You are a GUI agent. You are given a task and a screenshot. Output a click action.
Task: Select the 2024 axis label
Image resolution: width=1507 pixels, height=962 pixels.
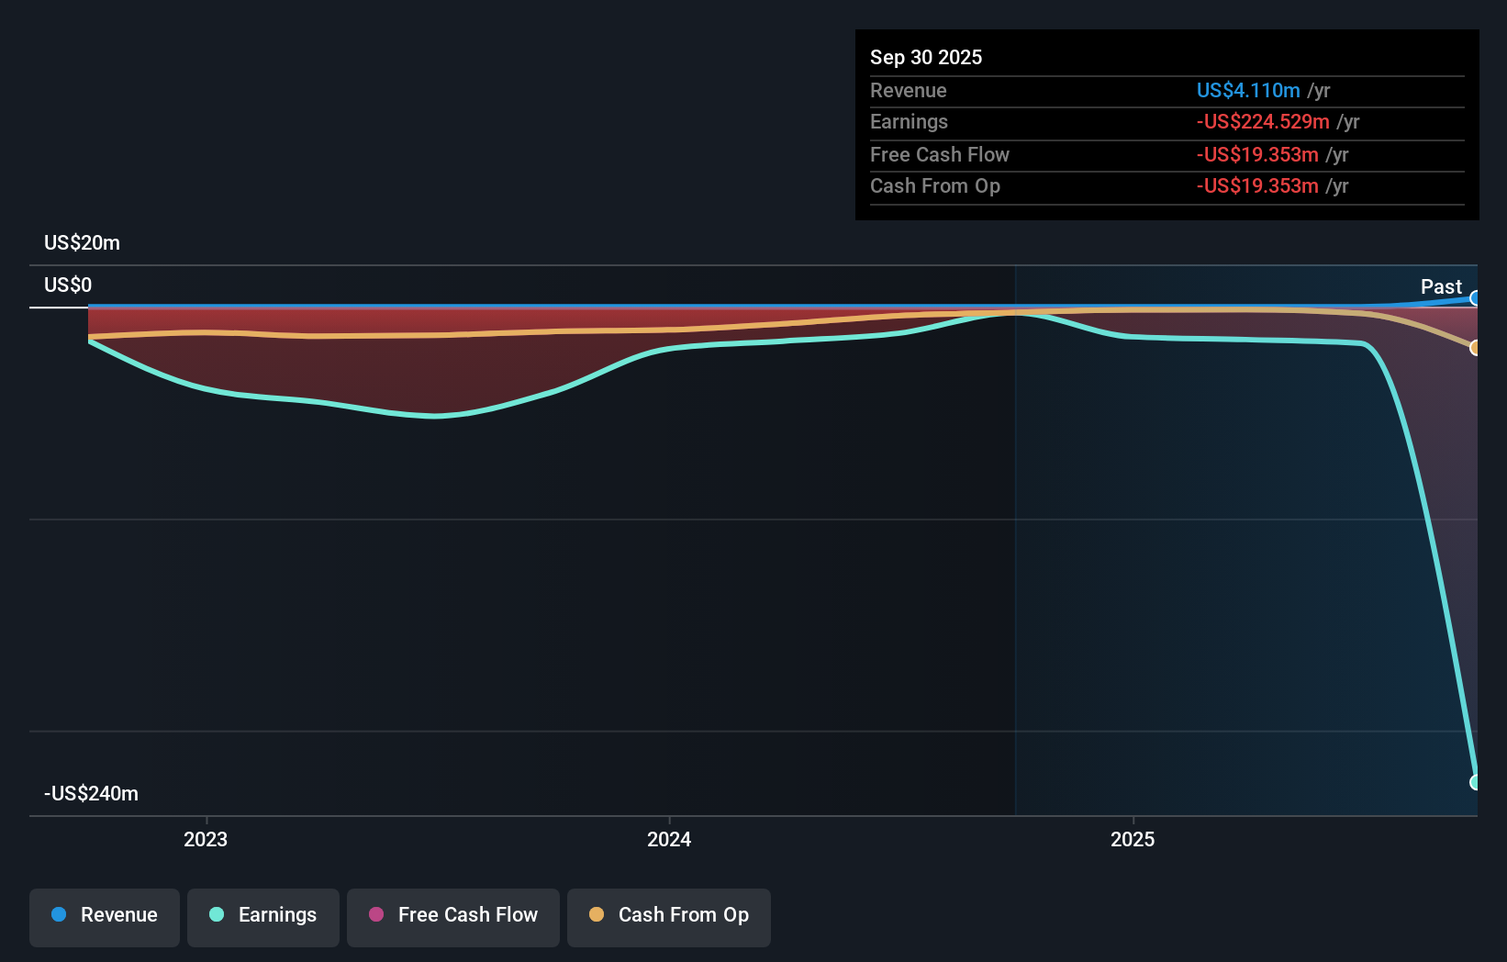[668, 838]
